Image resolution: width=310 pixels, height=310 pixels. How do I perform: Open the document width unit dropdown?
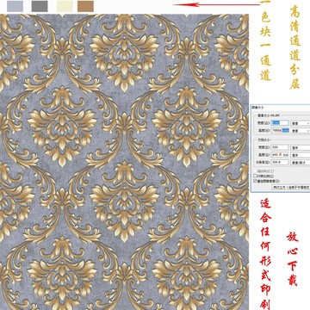coord(301,147)
